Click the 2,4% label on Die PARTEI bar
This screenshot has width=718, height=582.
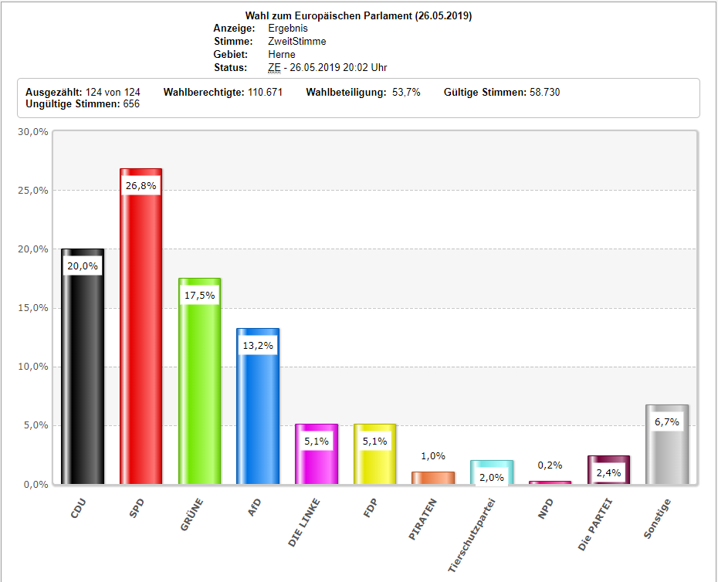point(608,472)
